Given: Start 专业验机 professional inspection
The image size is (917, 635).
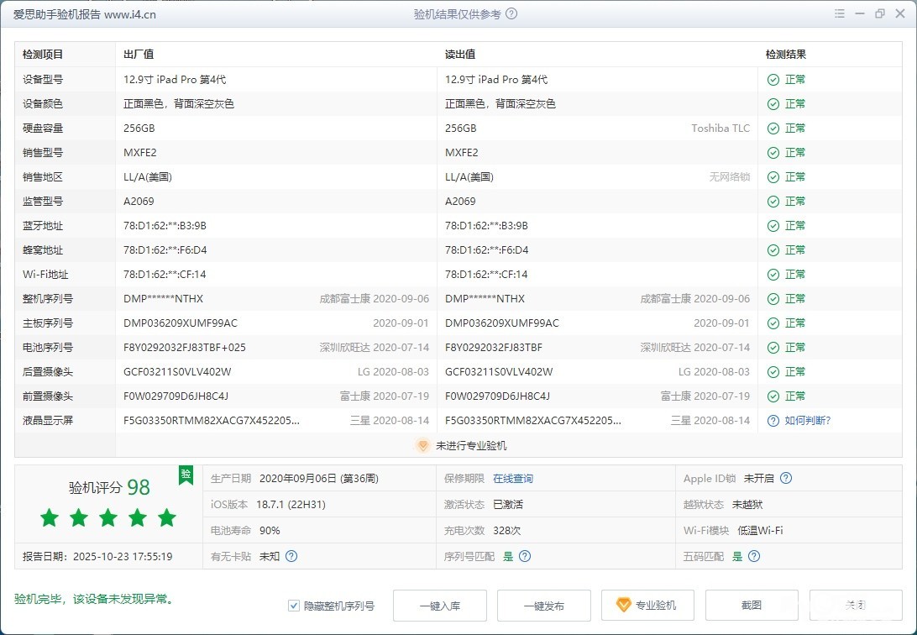Looking at the screenshot, I should pos(647,606).
